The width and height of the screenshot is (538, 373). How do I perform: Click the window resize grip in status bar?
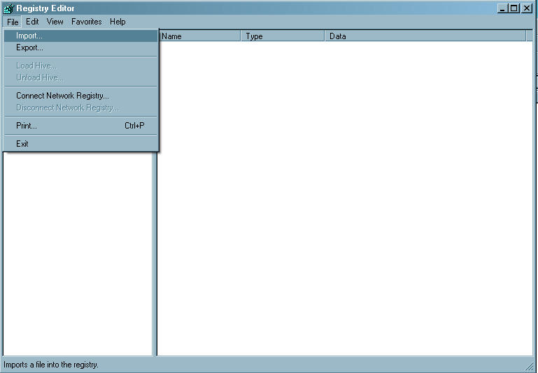(x=530, y=365)
